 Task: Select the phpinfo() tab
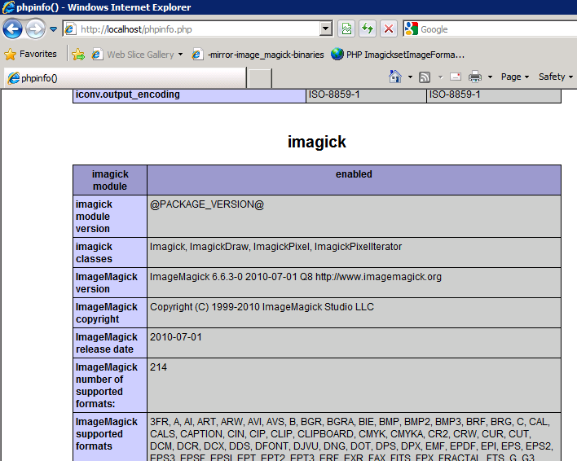click(x=125, y=78)
